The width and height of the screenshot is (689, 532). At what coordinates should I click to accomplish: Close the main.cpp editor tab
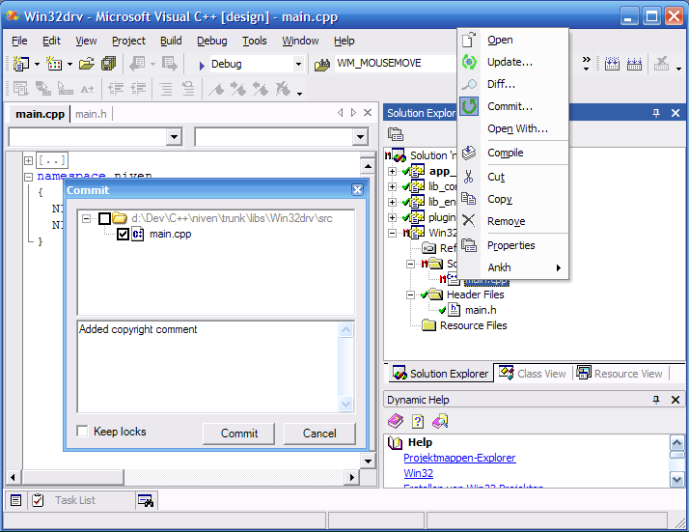[368, 113]
